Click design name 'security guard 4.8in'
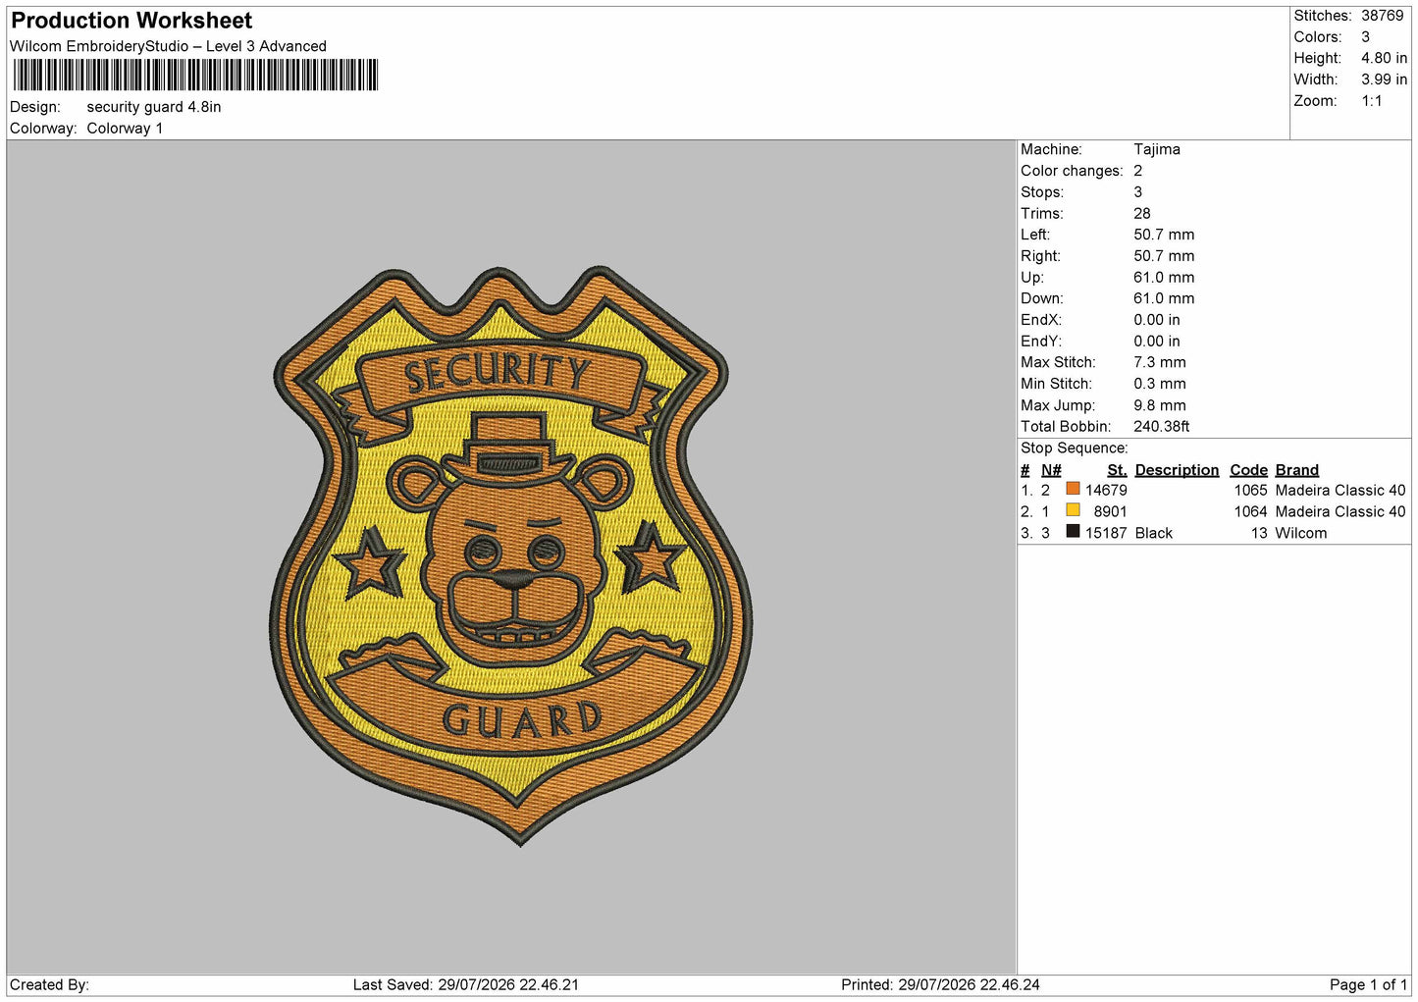1418x1002 pixels. click(154, 107)
